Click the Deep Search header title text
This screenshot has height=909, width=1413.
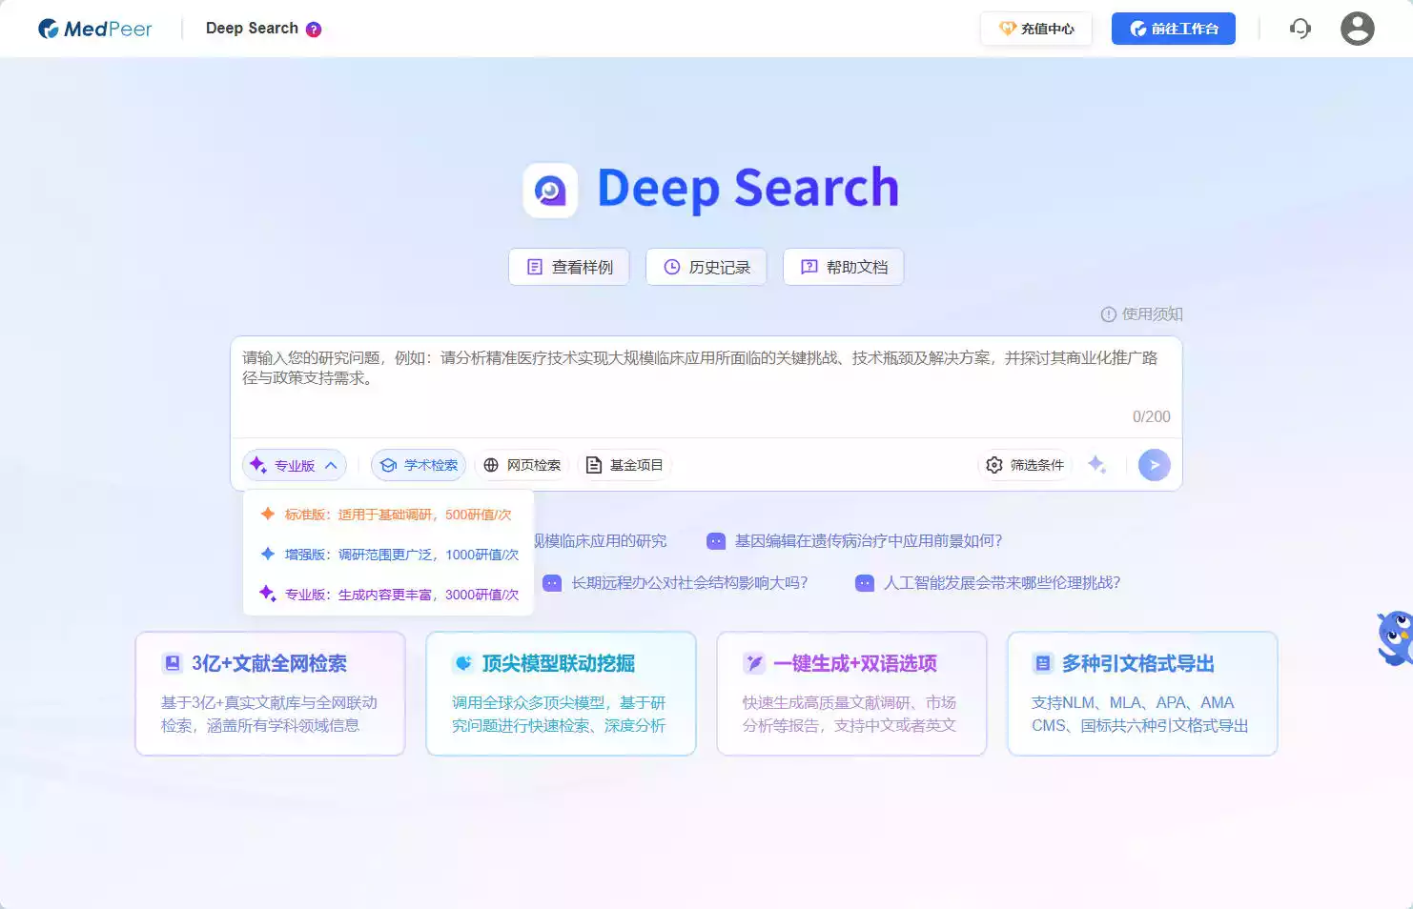[252, 29]
